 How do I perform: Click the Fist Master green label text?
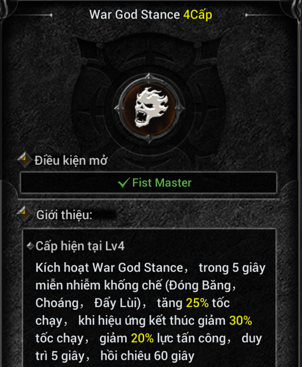(x=162, y=182)
